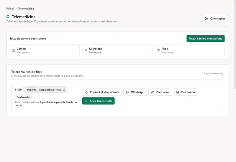The height and width of the screenshot is (162, 236).
Task: Click the WhatsApp chat bubble icon
Action: point(127,92)
